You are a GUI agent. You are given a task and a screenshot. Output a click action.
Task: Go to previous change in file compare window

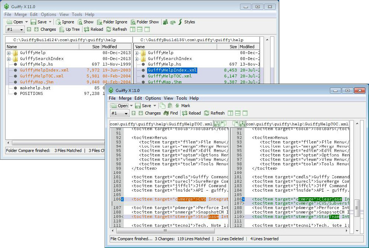pyautogui.click(x=134, y=113)
